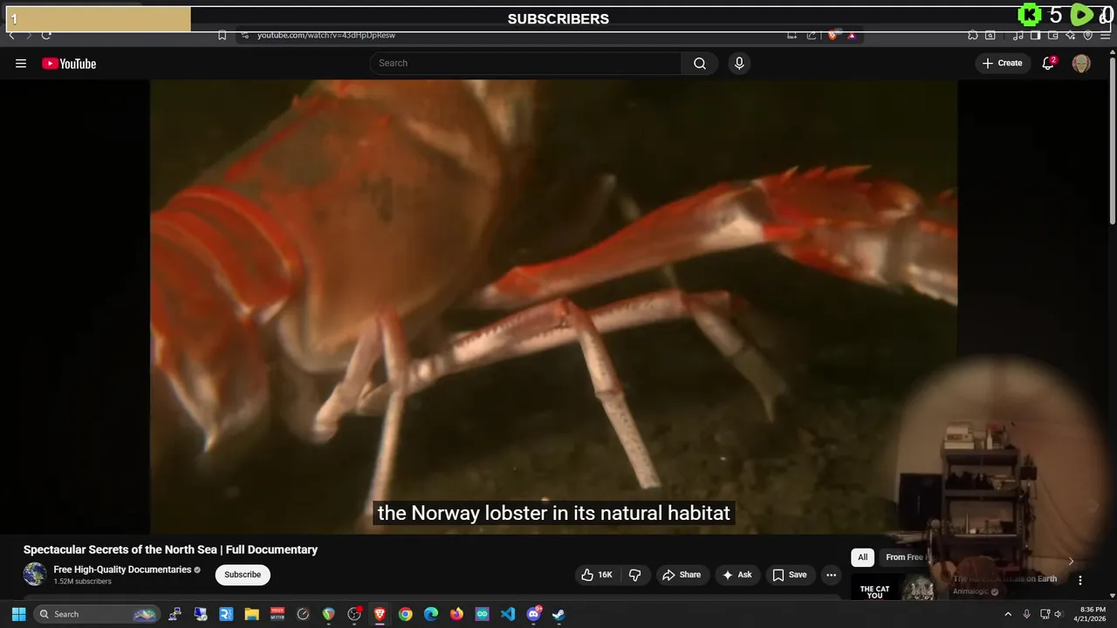Open the Brave Wallet icon
Viewport: 1117px width, 628px height.
[1052, 35]
